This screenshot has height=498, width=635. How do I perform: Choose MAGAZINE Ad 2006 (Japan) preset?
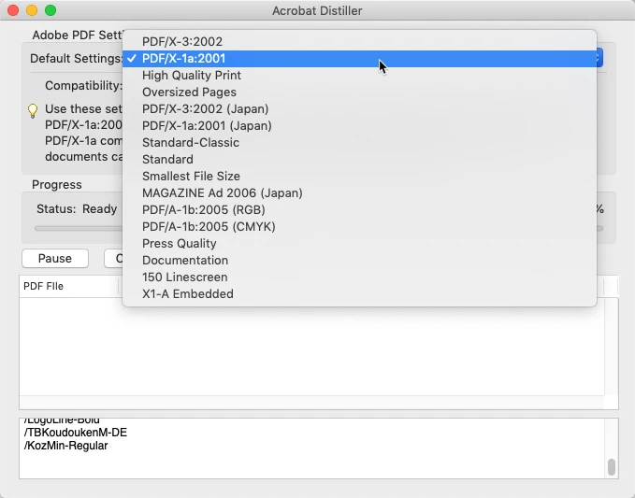(x=359, y=193)
